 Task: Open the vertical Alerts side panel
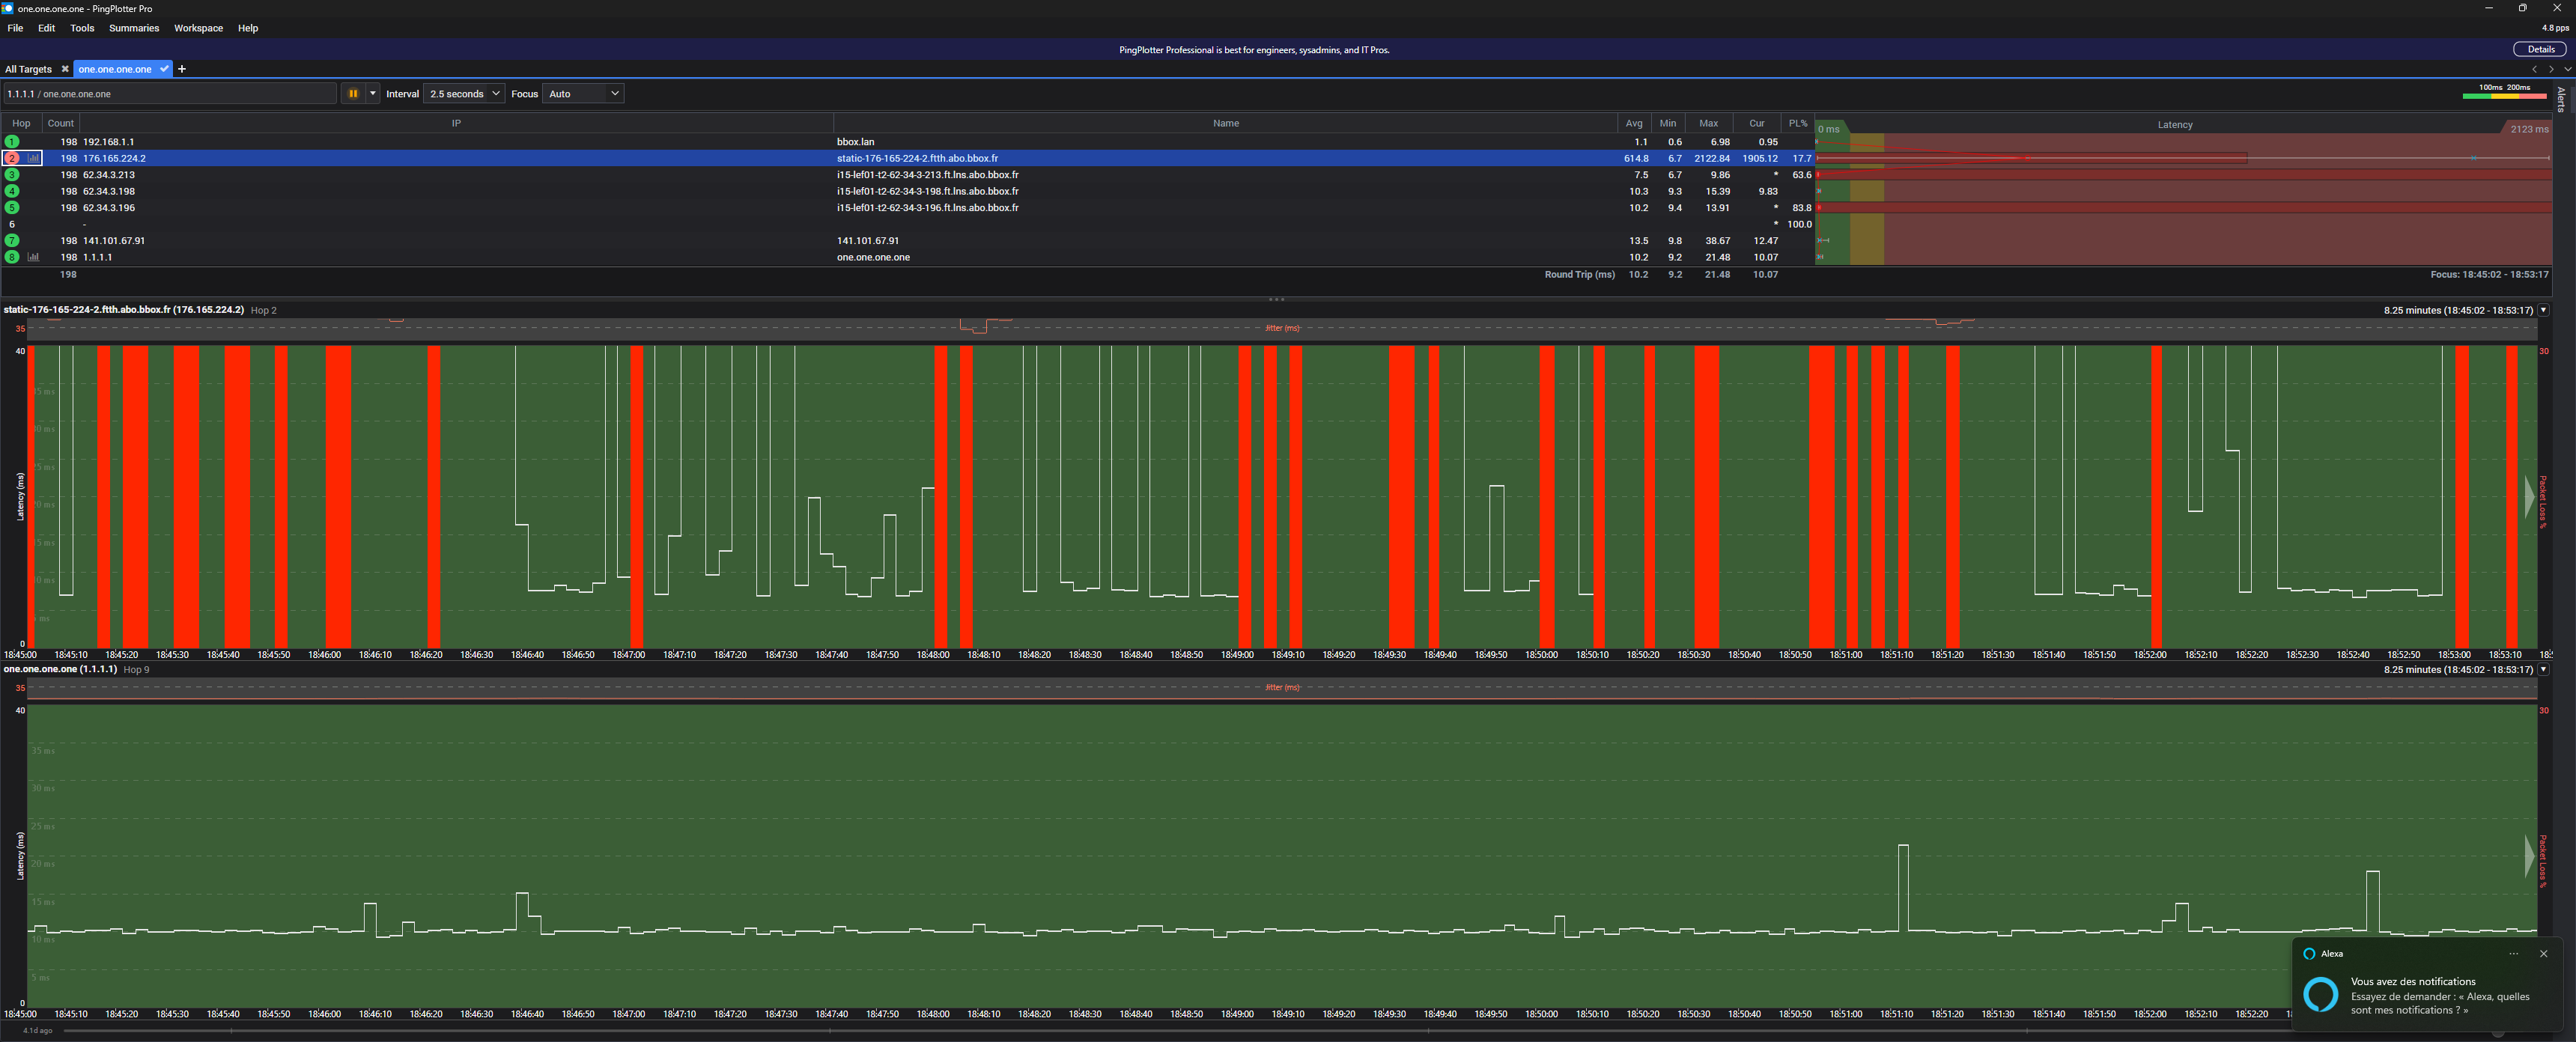(x=2561, y=98)
